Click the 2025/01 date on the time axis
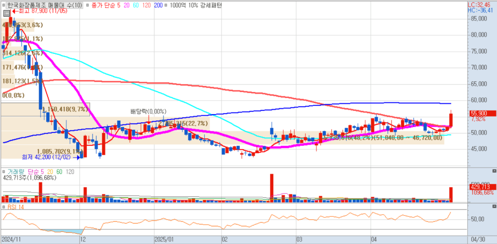This screenshot has width=497, height=244. tap(165, 239)
